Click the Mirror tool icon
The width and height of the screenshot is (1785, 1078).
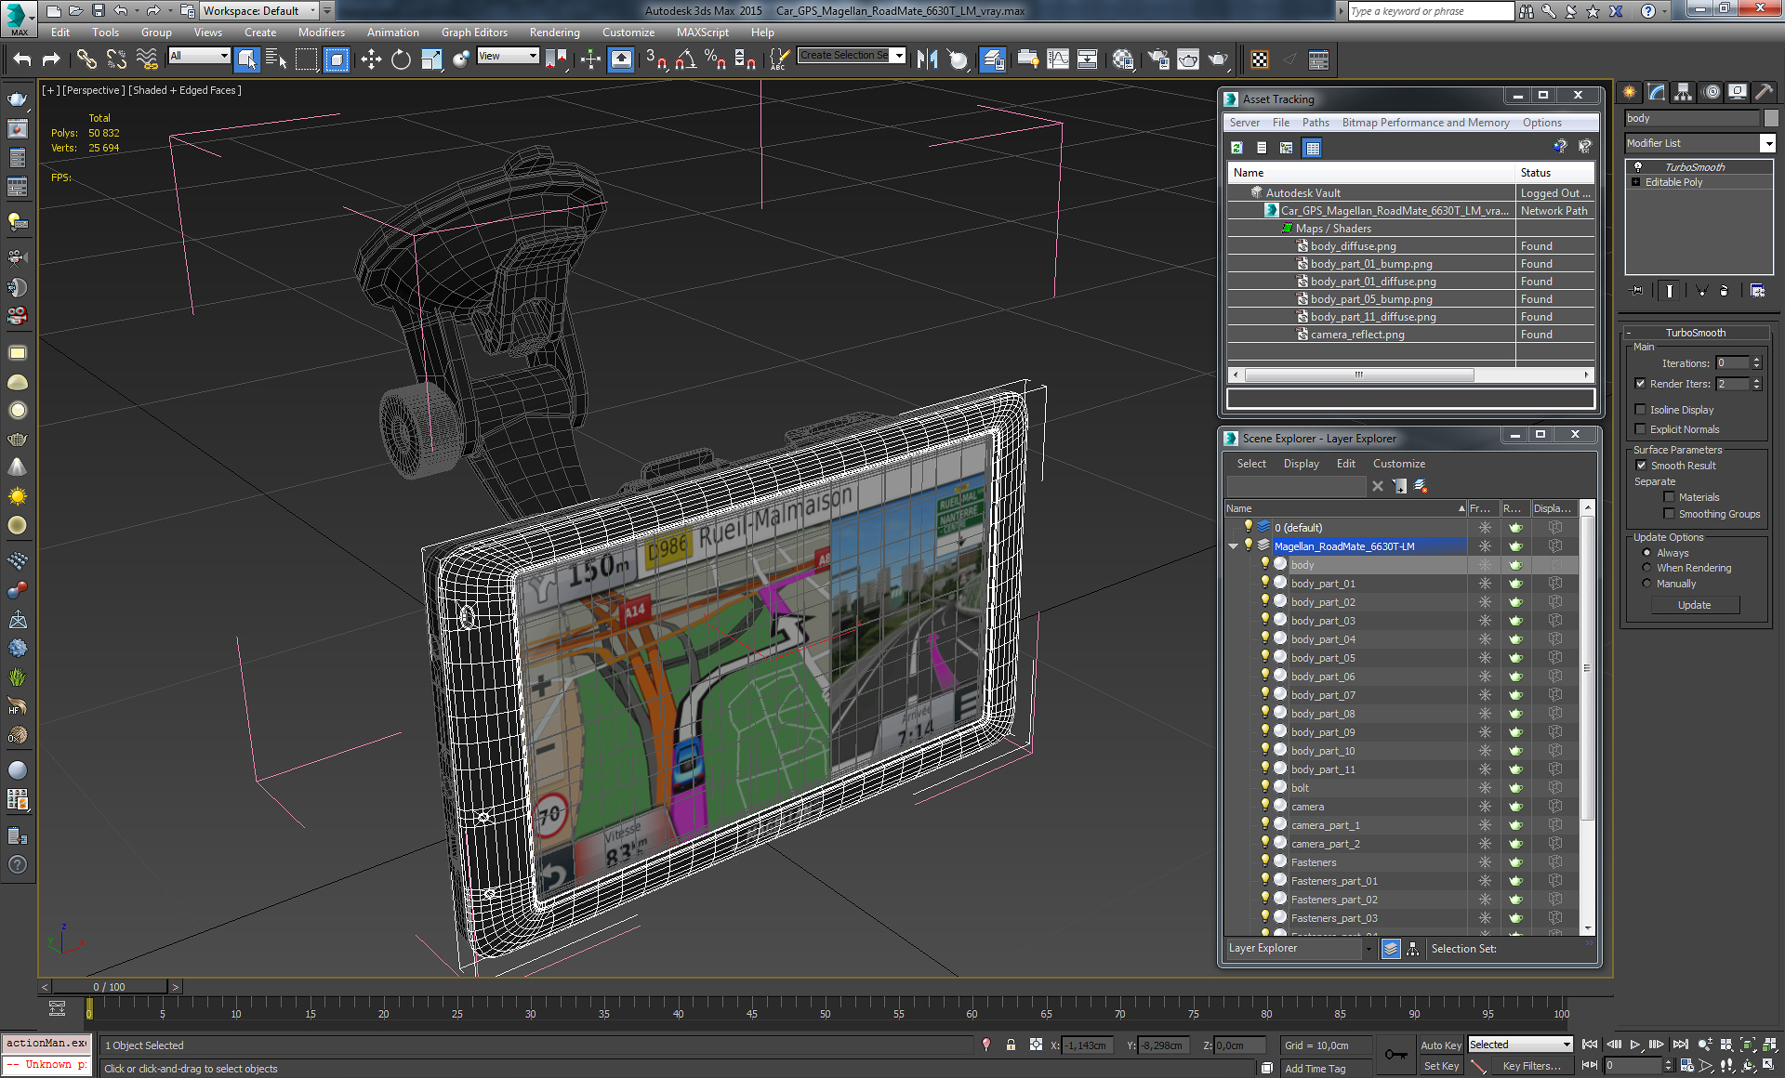point(927,60)
